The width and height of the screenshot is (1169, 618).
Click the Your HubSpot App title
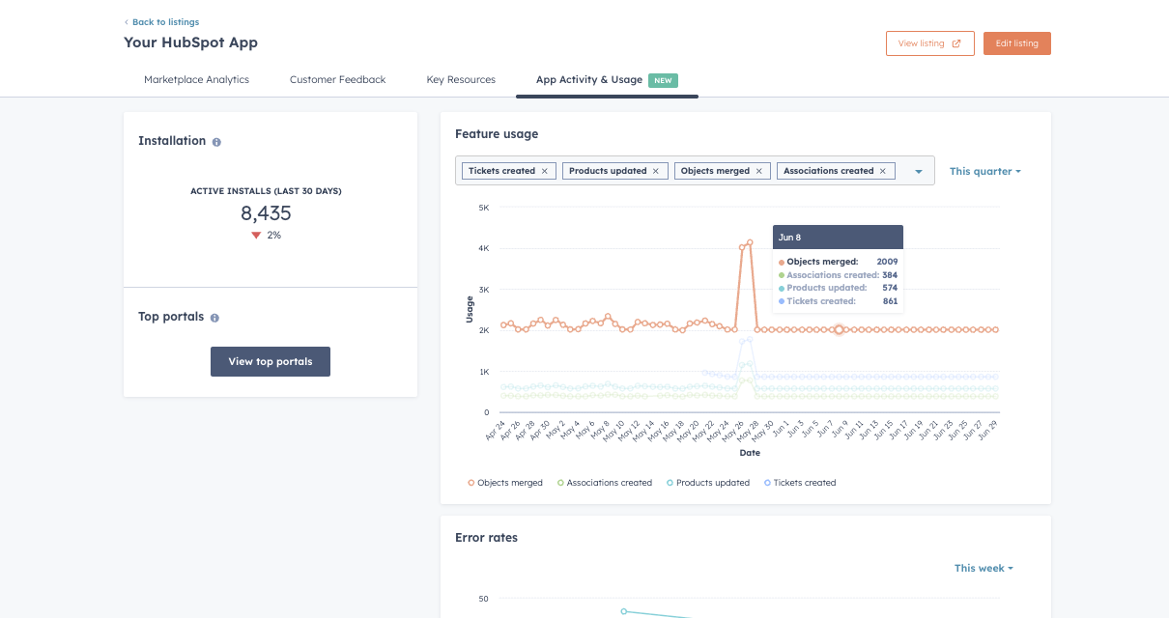pos(190,42)
